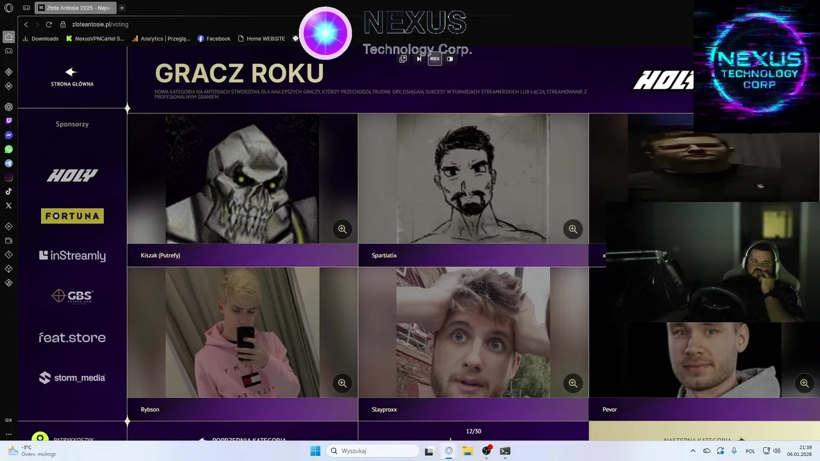Open the feat.store sponsor logo
Image resolution: width=820 pixels, height=461 pixels.
click(72, 337)
